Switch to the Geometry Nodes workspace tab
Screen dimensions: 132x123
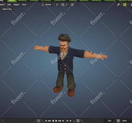coord(125,1)
